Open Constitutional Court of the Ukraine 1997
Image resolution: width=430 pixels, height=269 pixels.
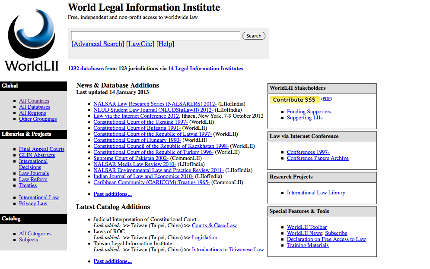(140, 122)
